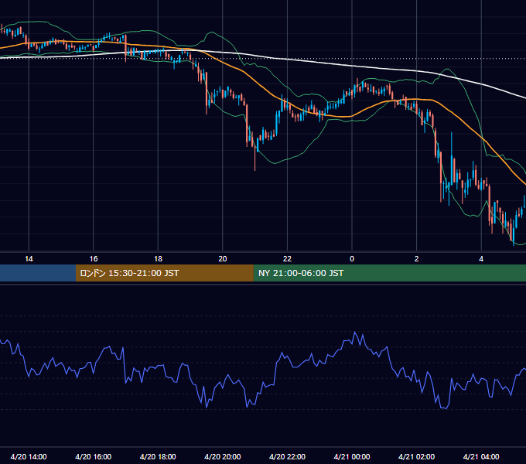Click the 4/21 00:00 label on oscillator axis
Screen dimensions: 526x464
point(352,456)
